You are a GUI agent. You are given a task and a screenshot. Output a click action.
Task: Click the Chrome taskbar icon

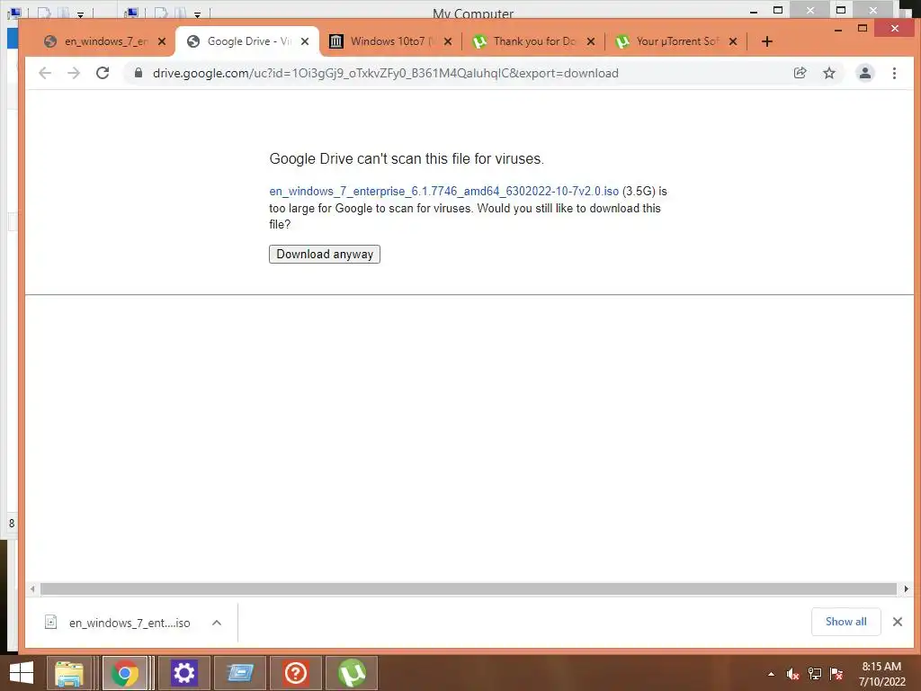click(124, 673)
